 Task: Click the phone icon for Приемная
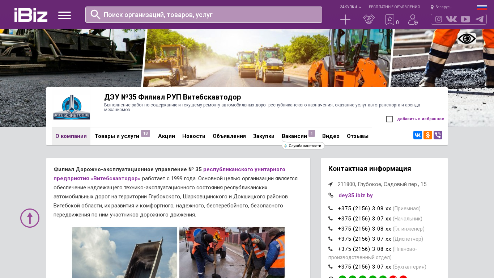pyautogui.click(x=331, y=208)
